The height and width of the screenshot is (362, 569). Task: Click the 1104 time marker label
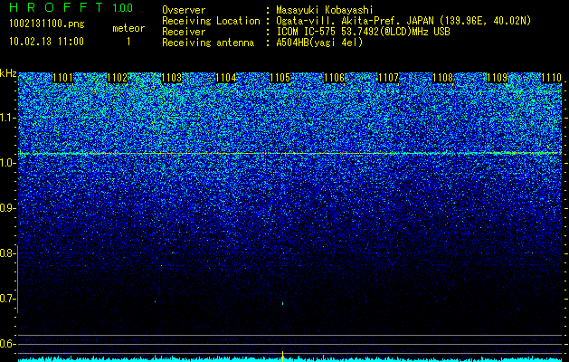point(226,78)
